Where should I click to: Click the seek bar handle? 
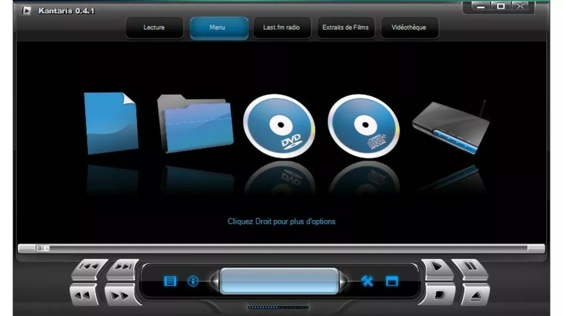(x=42, y=248)
